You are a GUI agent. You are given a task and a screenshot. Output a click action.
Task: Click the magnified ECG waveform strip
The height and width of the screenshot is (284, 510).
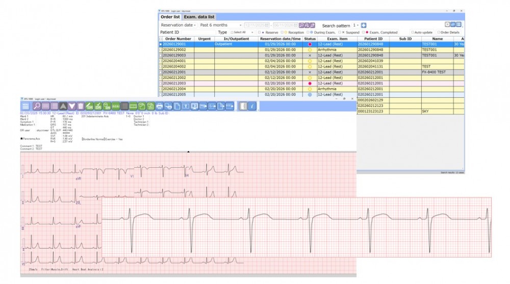(296, 227)
